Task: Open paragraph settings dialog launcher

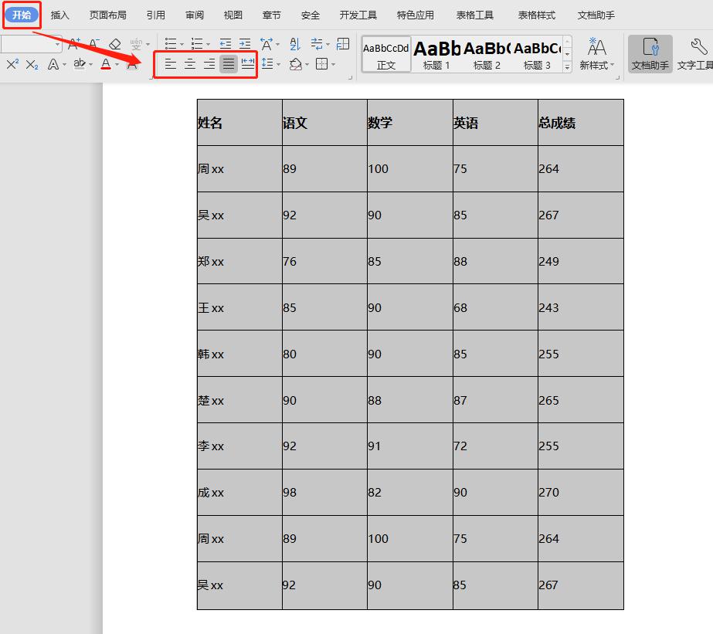Action: click(x=350, y=78)
